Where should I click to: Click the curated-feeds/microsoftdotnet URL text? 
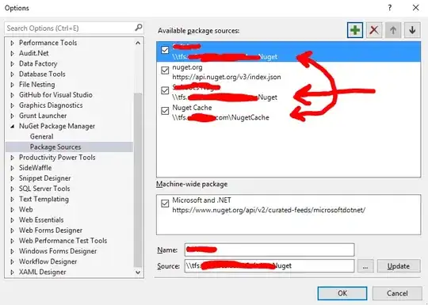click(x=269, y=210)
